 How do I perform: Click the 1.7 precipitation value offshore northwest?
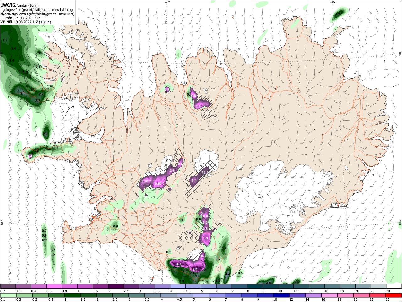click(5, 40)
